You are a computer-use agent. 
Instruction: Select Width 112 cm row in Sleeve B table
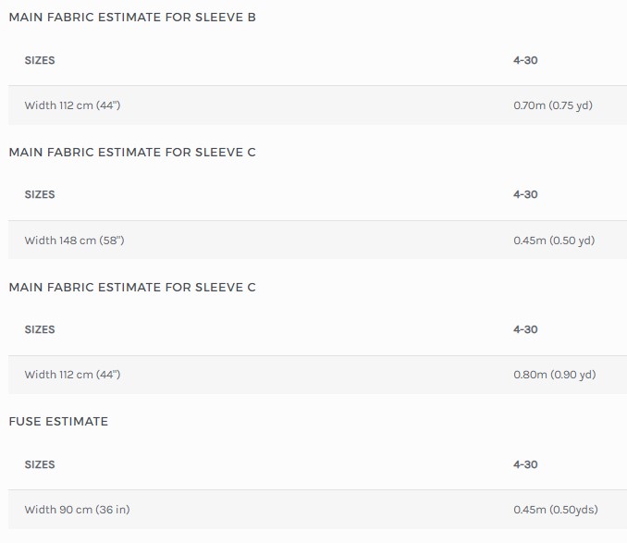pos(317,105)
